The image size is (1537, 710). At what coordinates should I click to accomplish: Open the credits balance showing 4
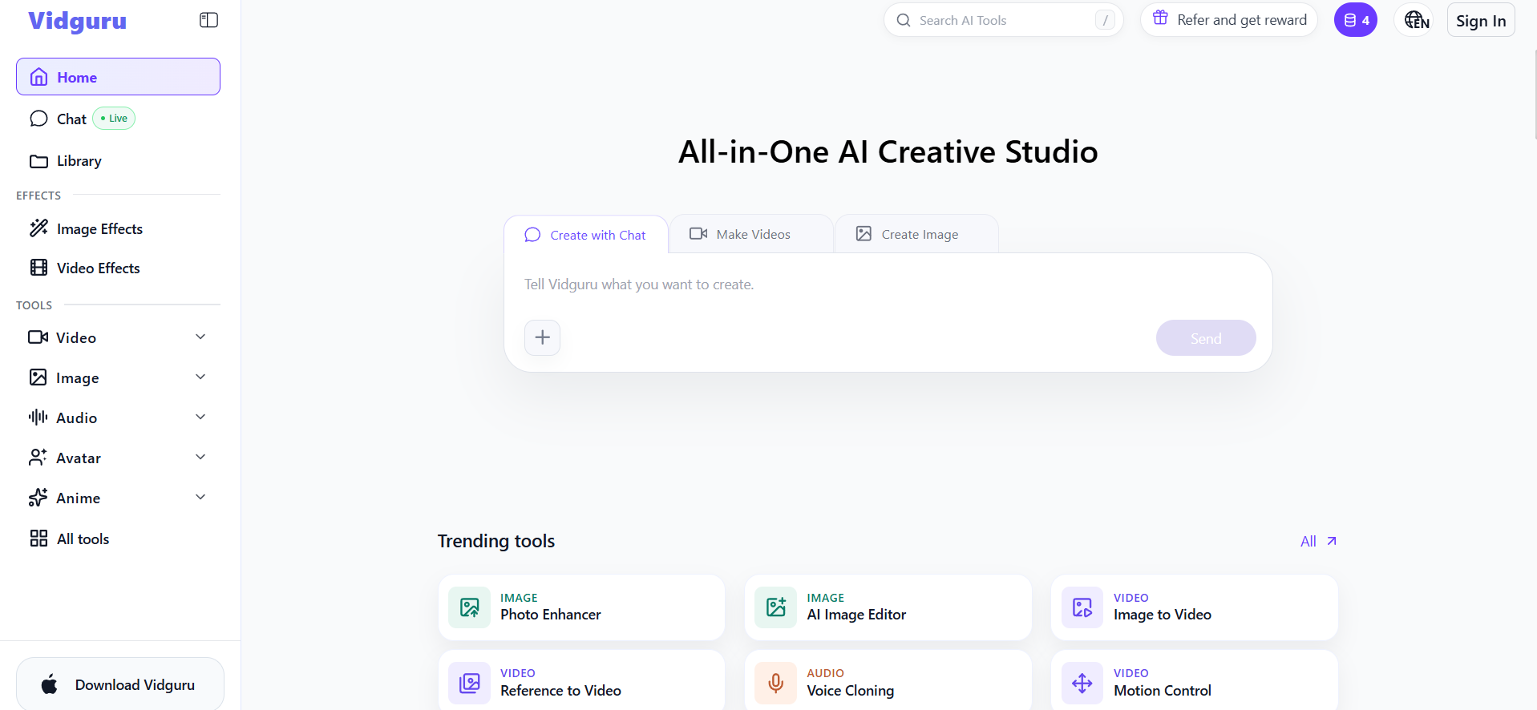1356,21
